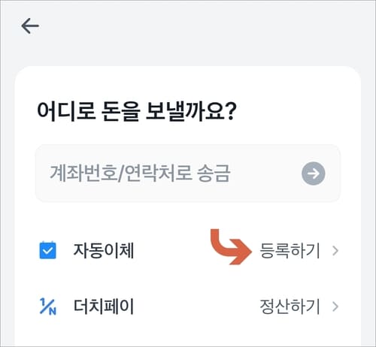Image resolution: width=376 pixels, height=347 pixels.
Task: Open the chevron next to 등록하기
Action: [335, 251]
